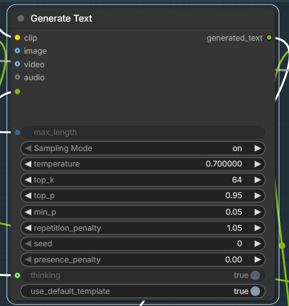Decrease repetition_penalty with the left arrow
289x306 pixels.
[28, 228]
